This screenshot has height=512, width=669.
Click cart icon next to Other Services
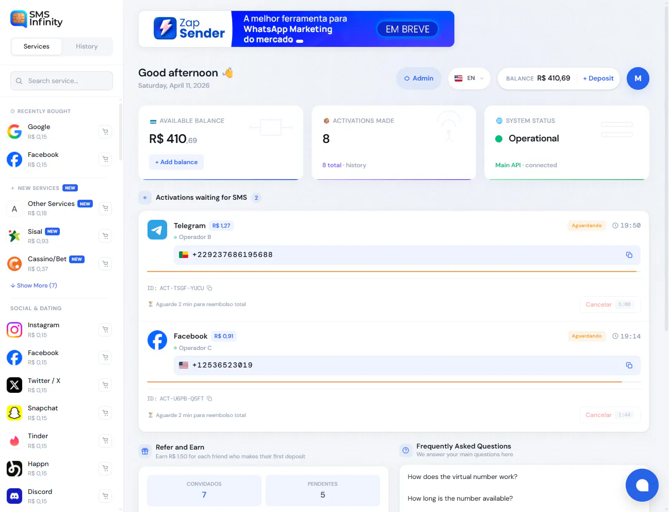pos(105,209)
